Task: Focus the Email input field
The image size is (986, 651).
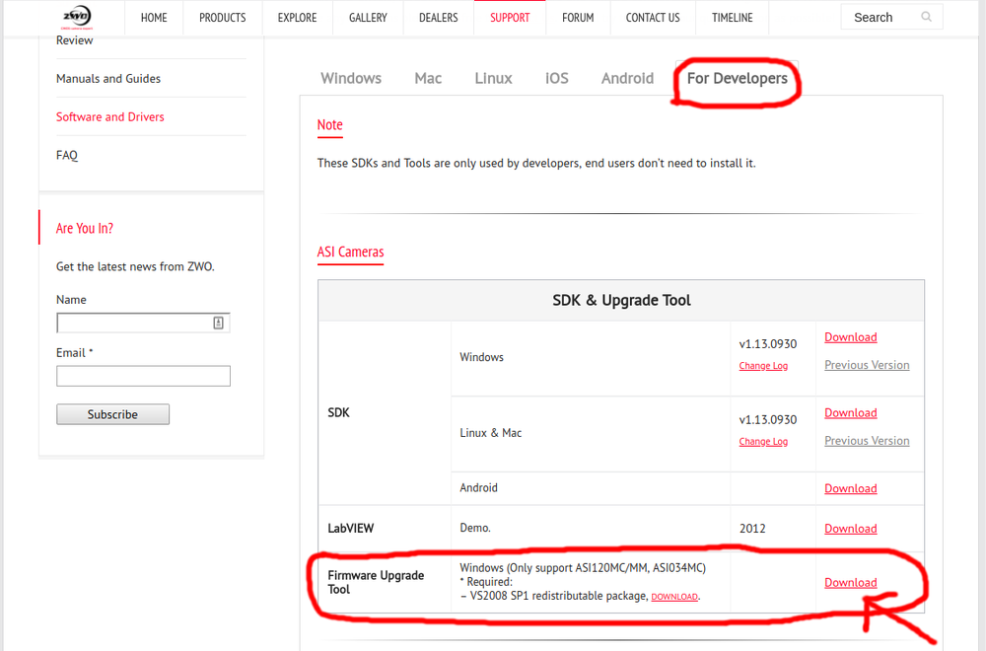Action: [143, 376]
